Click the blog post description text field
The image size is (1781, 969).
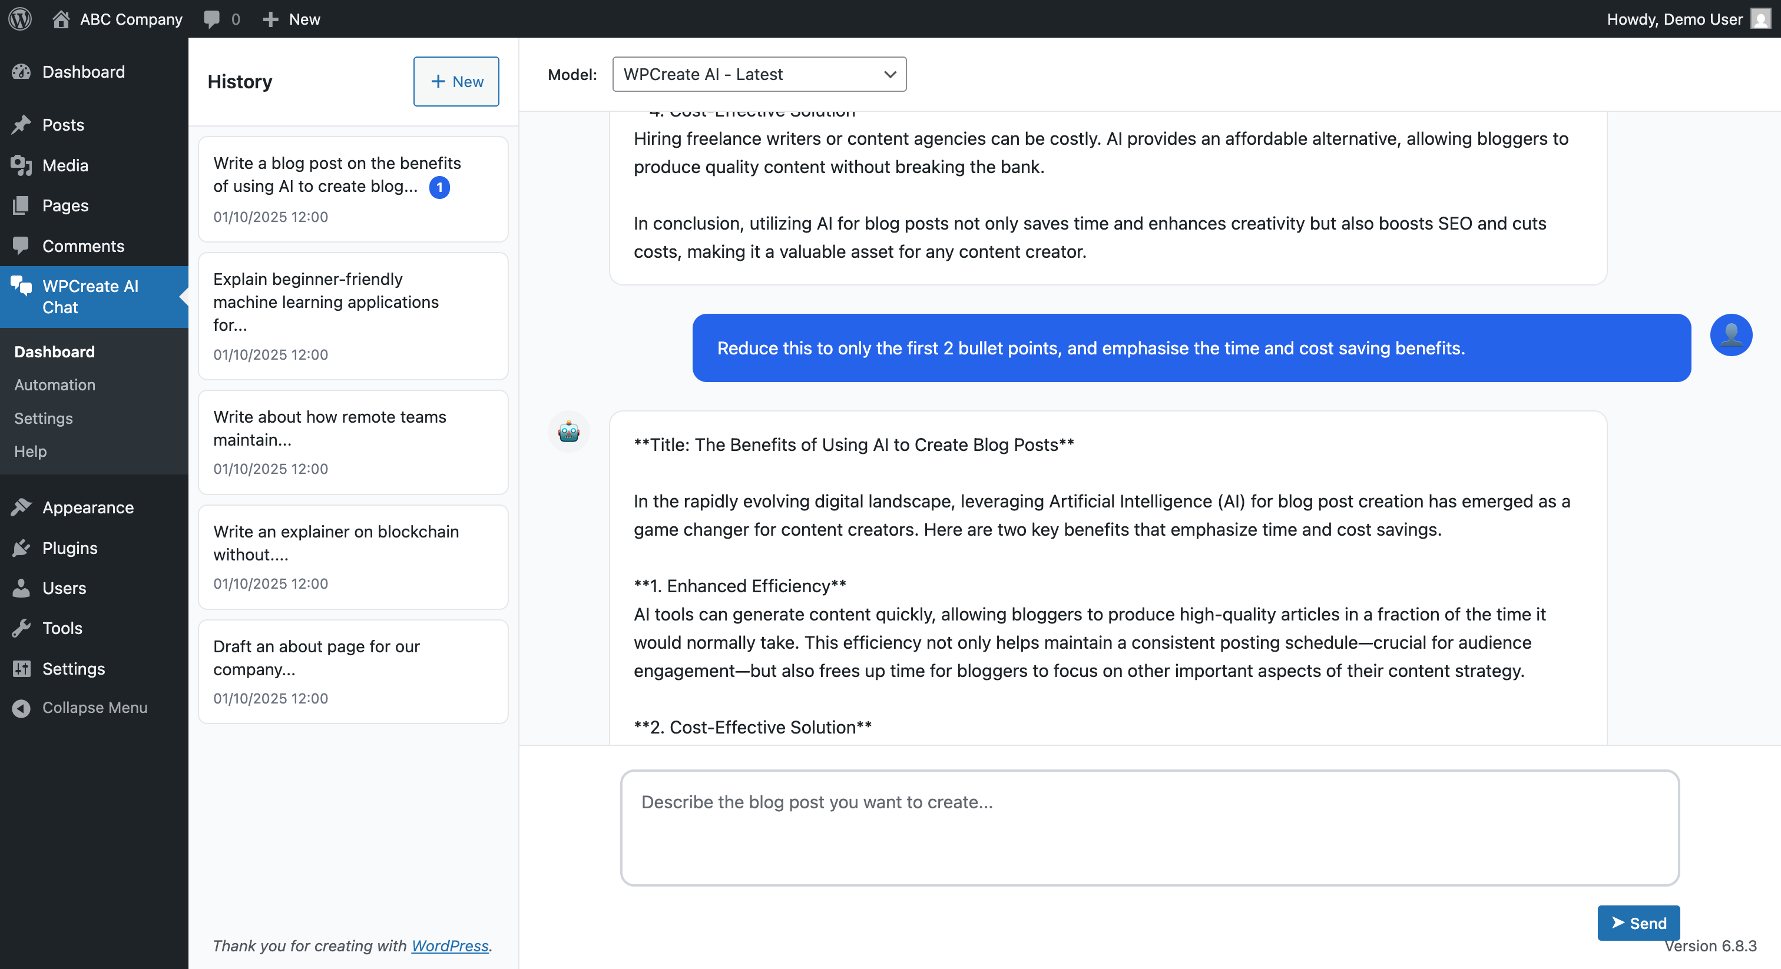coord(1149,827)
